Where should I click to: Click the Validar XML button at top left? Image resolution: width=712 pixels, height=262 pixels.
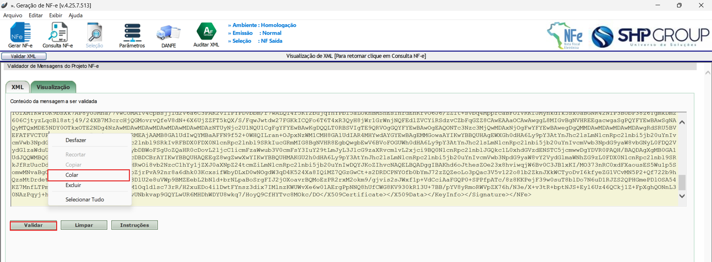click(x=24, y=56)
